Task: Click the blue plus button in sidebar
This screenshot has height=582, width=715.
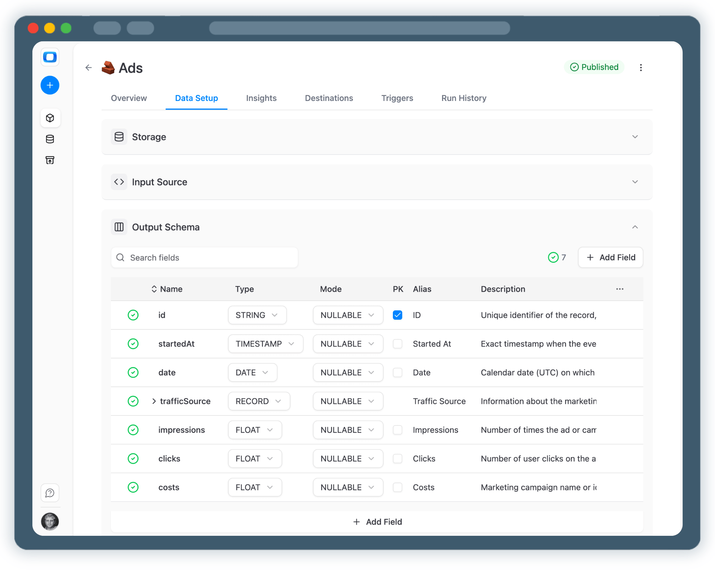Action: pos(50,85)
